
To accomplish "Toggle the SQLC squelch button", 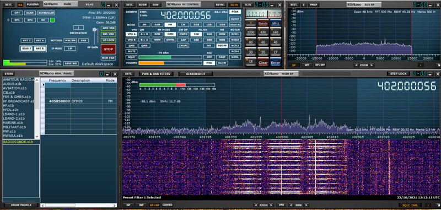I will (x=131, y=57).
